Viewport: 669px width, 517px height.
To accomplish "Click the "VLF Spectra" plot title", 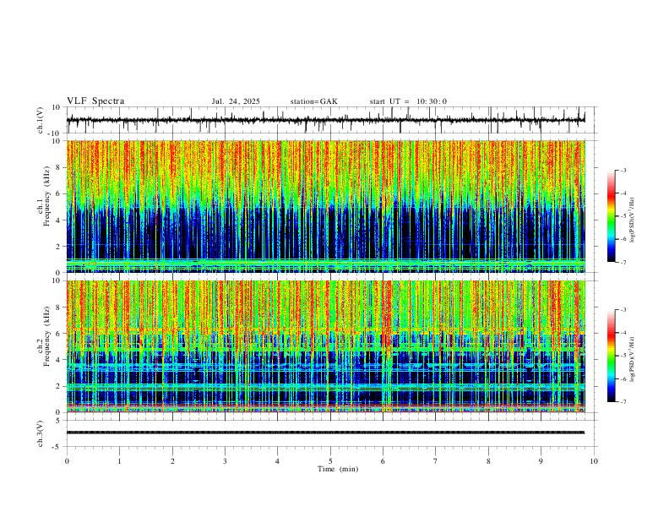I will tap(95, 101).
